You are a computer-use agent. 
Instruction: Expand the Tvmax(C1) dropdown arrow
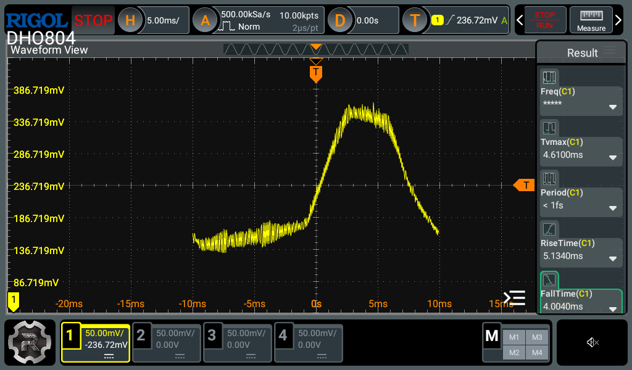(613, 157)
